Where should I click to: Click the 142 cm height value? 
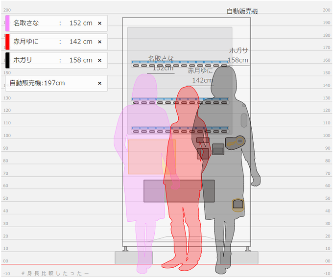tap(81, 42)
